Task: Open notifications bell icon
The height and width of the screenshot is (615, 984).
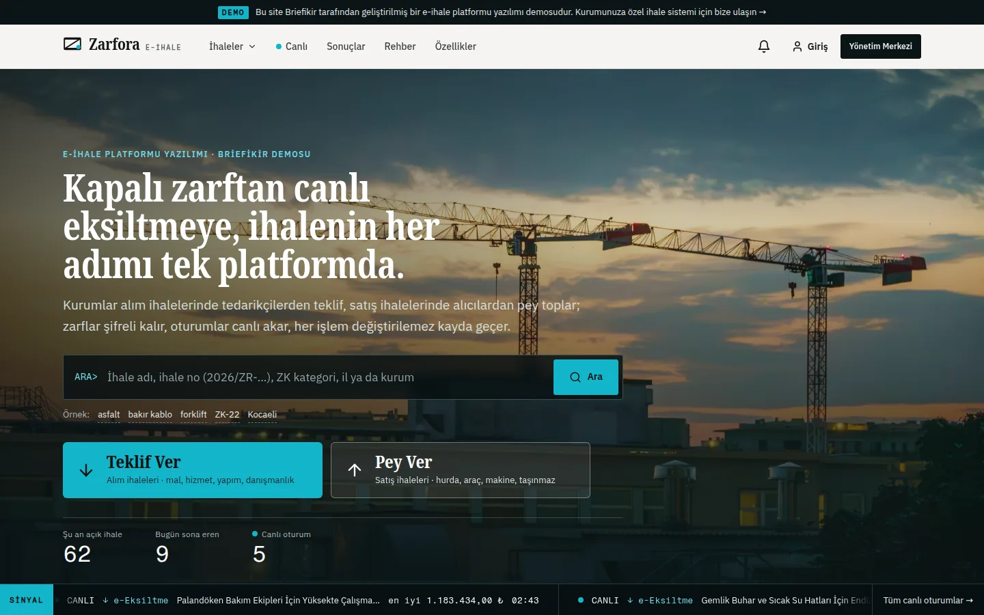Action: pyautogui.click(x=764, y=46)
